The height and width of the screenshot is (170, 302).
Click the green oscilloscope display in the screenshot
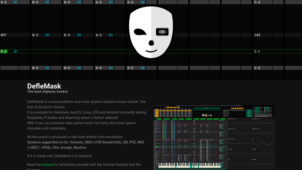point(206,109)
